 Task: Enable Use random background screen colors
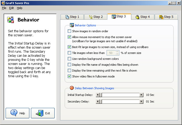click(x=70, y=59)
